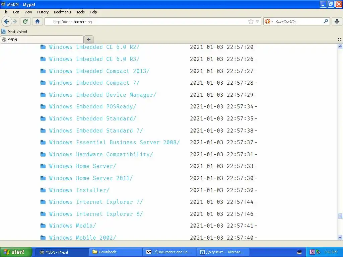This screenshot has height=257, width=343.
Task: Click the search magnifier icon
Action: (x=326, y=21)
